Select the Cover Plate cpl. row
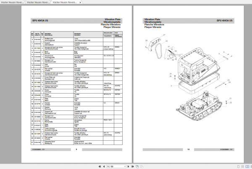Viewport: 252px width, 169px height. (76, 78)
